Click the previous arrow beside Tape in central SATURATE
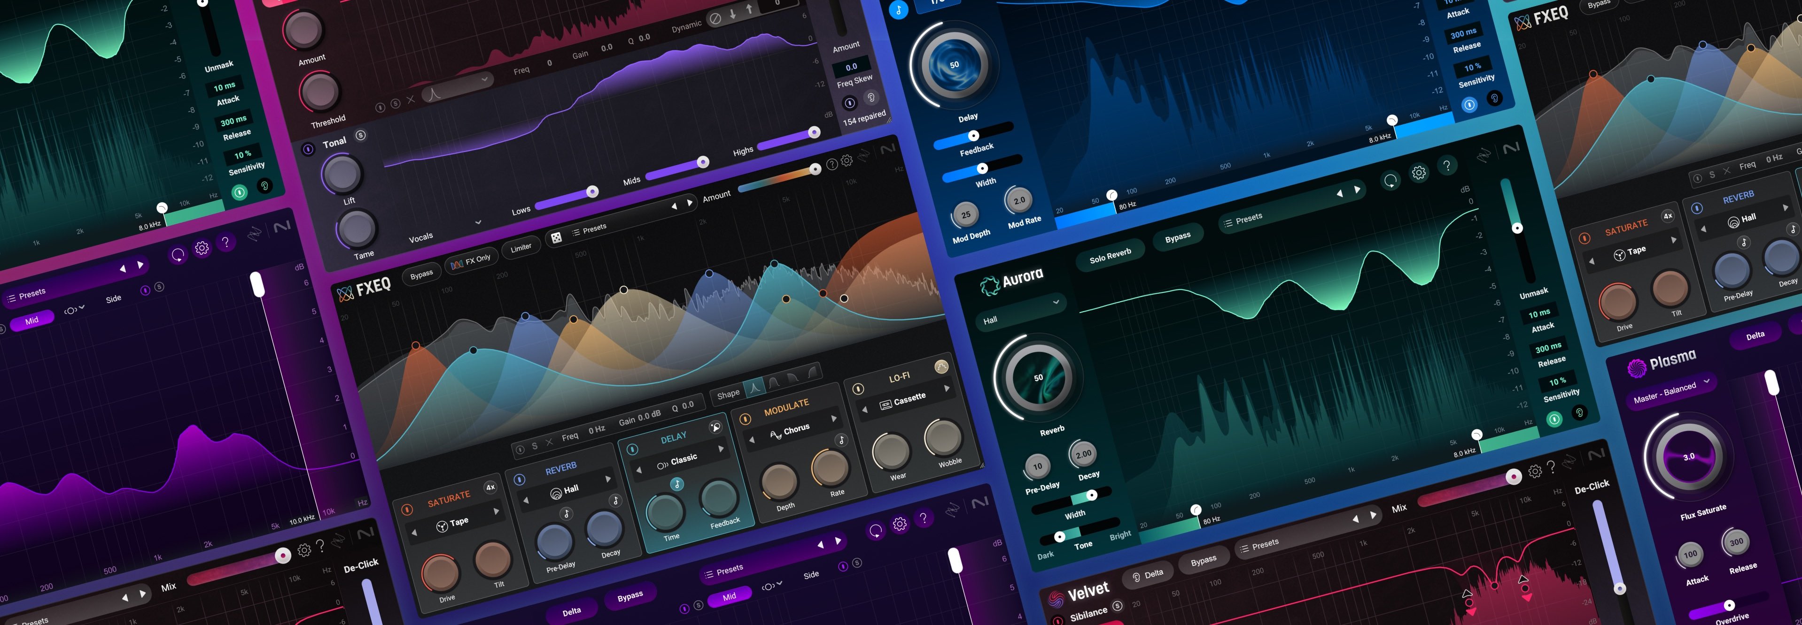 coord(413,533)
